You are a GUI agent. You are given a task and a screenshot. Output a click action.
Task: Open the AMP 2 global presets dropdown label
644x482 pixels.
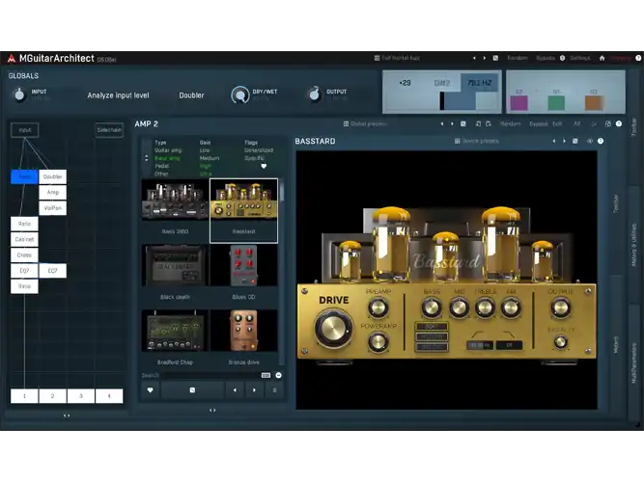[x=369, y=123]
